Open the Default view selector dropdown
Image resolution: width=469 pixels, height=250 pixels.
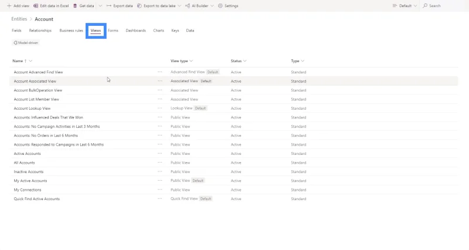point(415,6)
